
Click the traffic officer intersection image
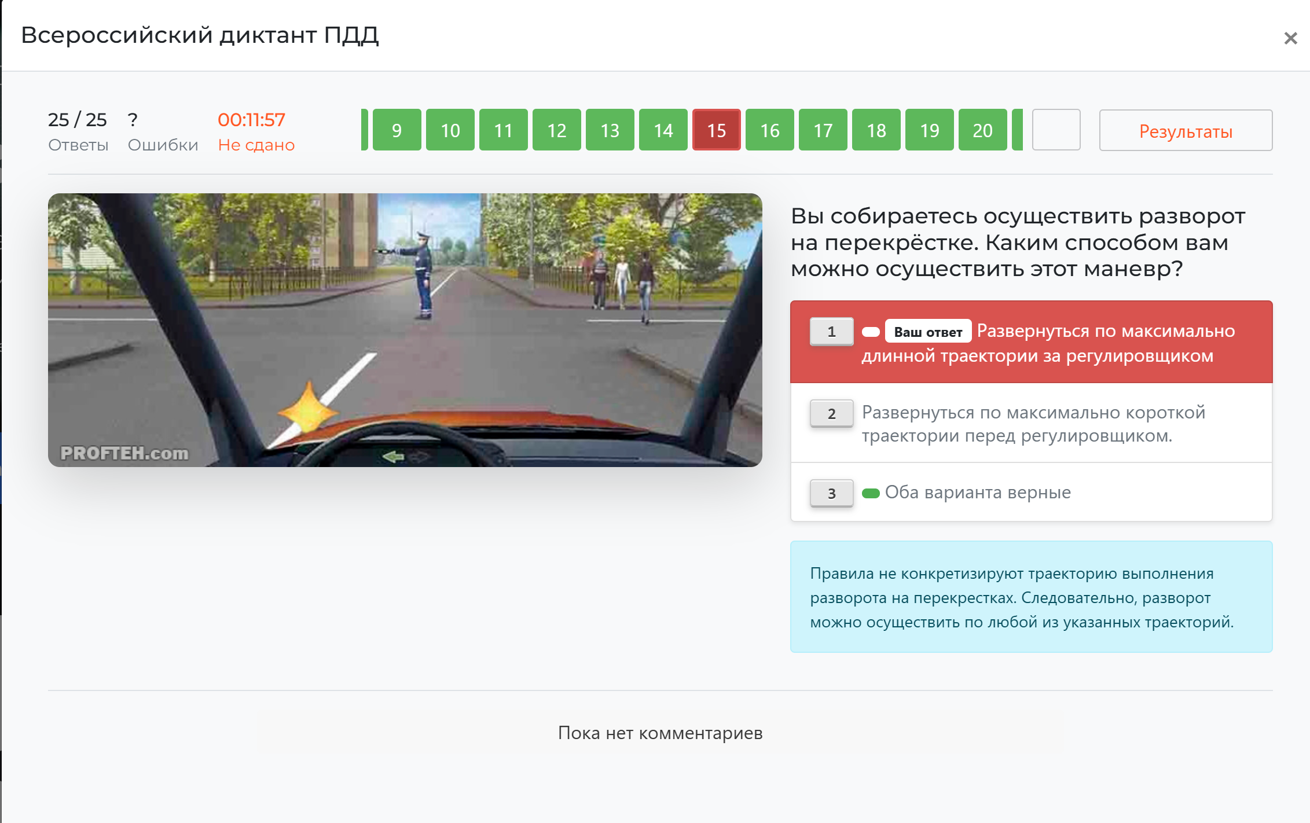point(405,330)
